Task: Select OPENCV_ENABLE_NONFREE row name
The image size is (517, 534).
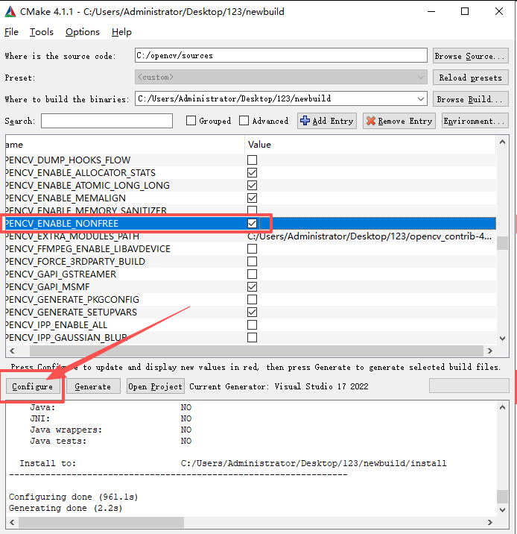Action: 62,224
